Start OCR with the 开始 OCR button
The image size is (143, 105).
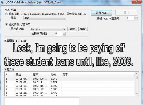(x=101, y=13)
